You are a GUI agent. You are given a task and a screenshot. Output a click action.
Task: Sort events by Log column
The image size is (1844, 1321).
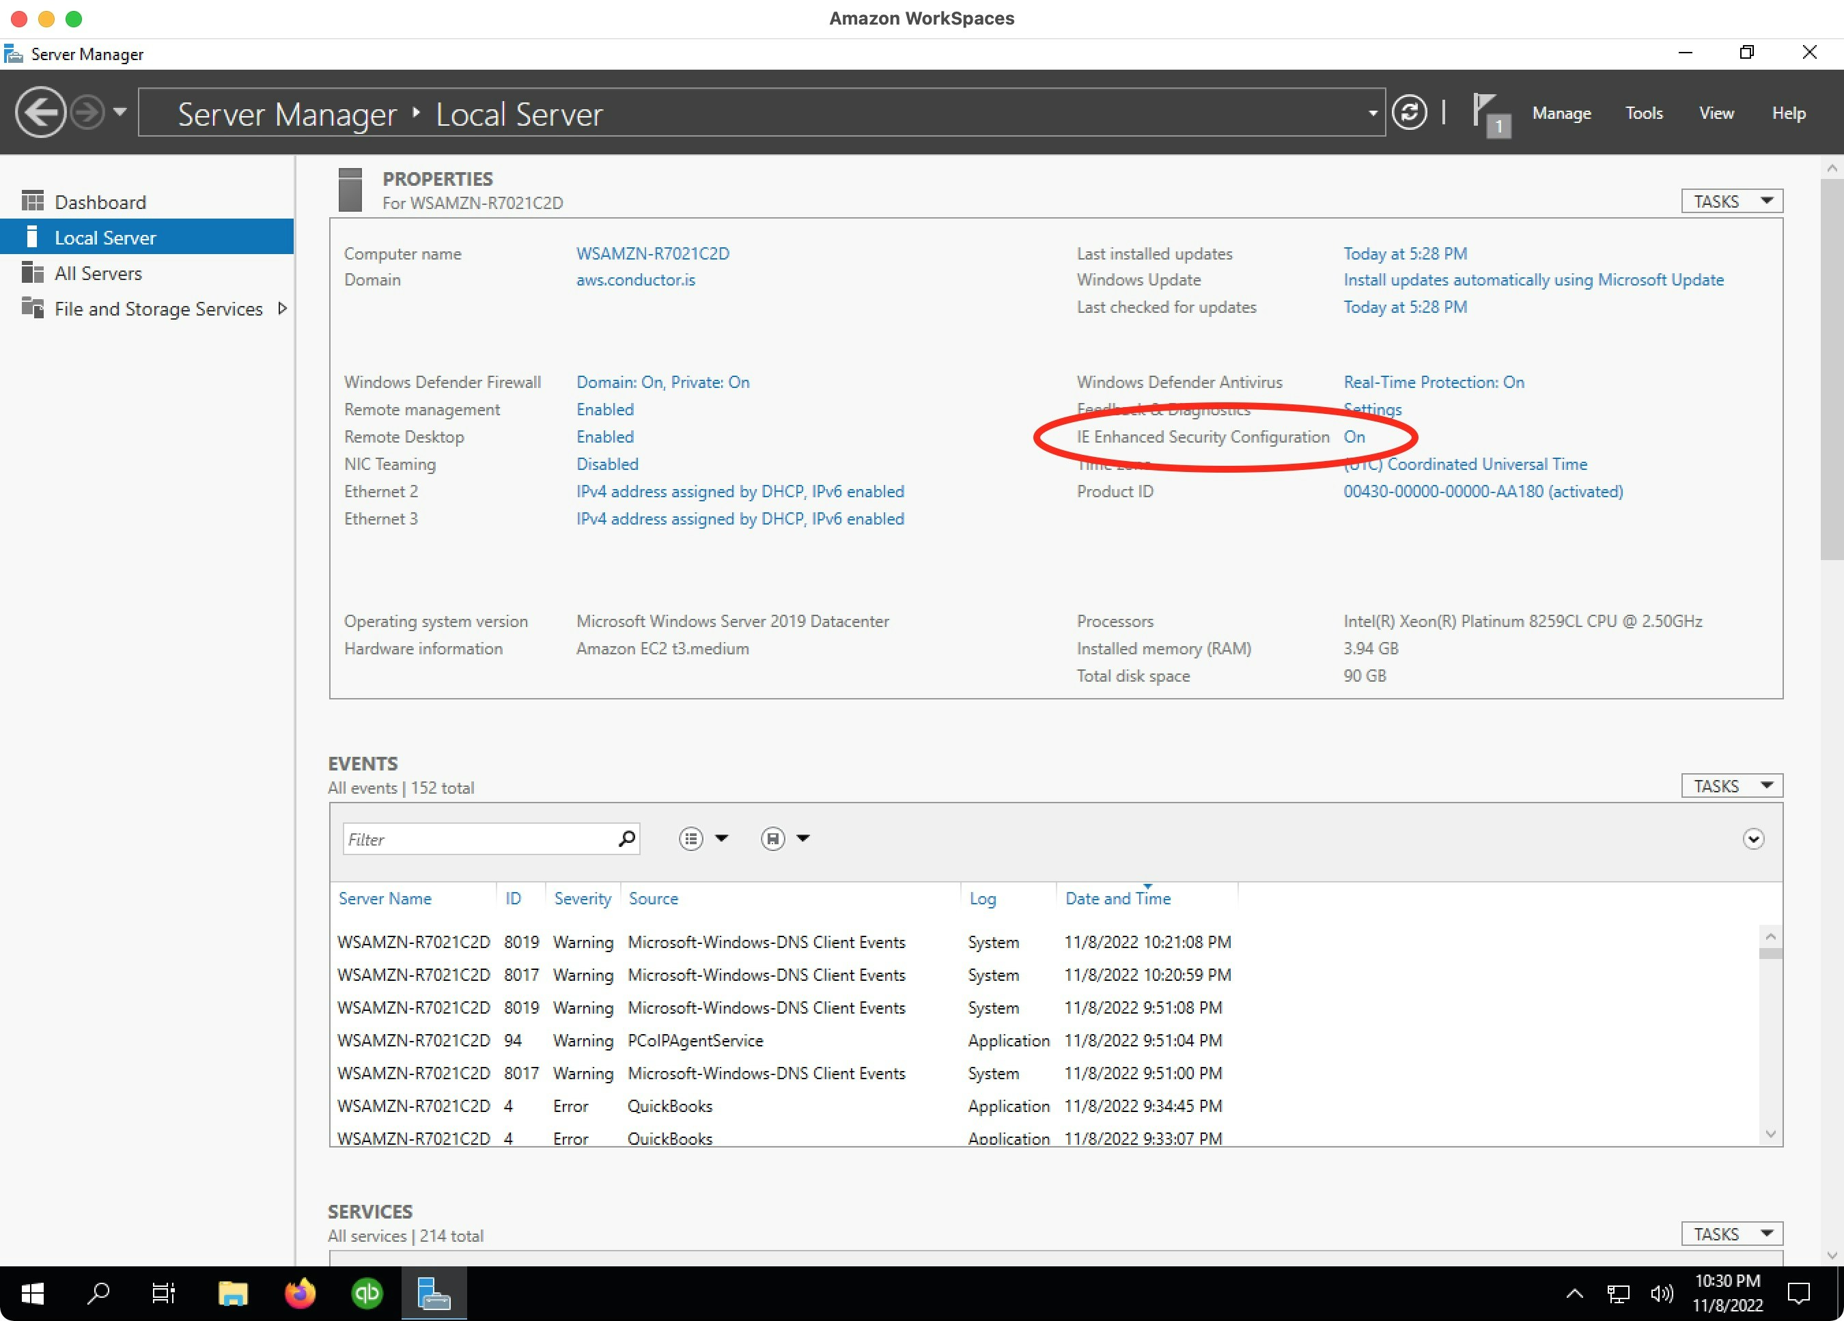pos(982,898)
